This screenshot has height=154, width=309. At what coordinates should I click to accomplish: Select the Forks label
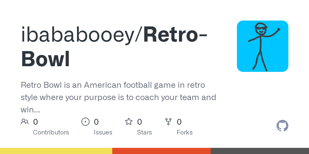tap(185, 132)
